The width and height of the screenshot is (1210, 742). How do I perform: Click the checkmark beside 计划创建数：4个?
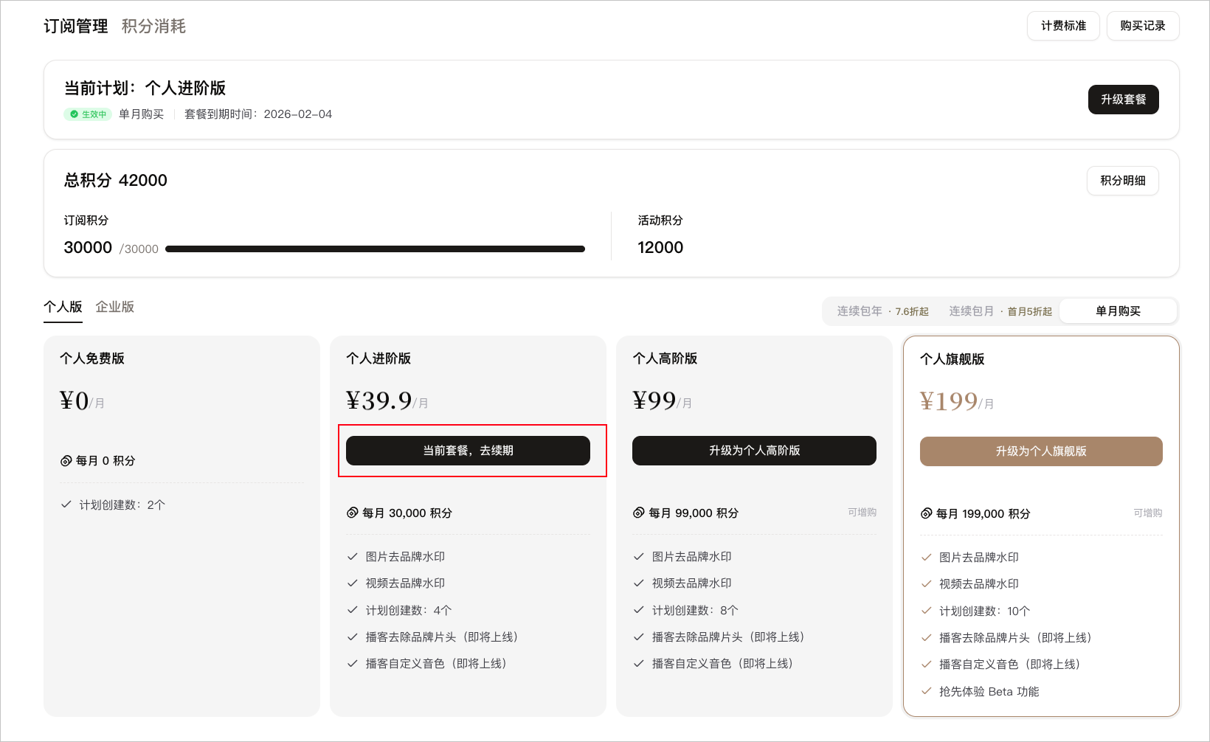tap(353, 610)
